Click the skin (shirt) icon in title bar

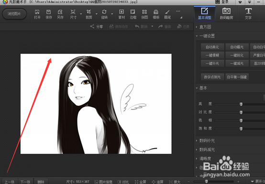pos(240,2)
